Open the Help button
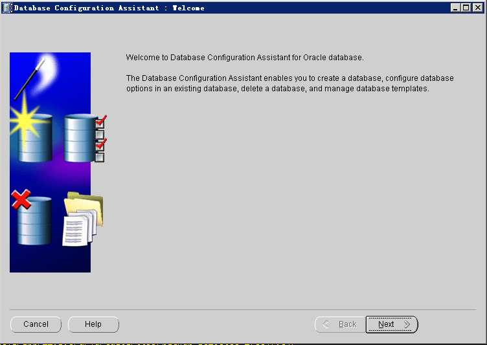Screen dimensions: 487x345 [93, 324]
